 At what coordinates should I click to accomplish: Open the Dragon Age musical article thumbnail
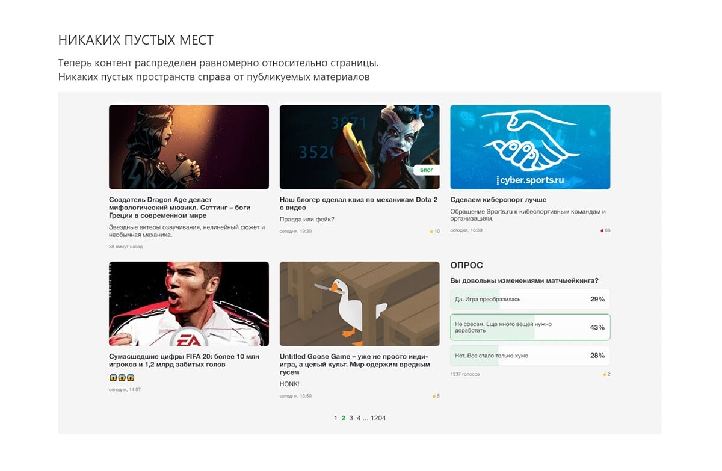[189, 147]
